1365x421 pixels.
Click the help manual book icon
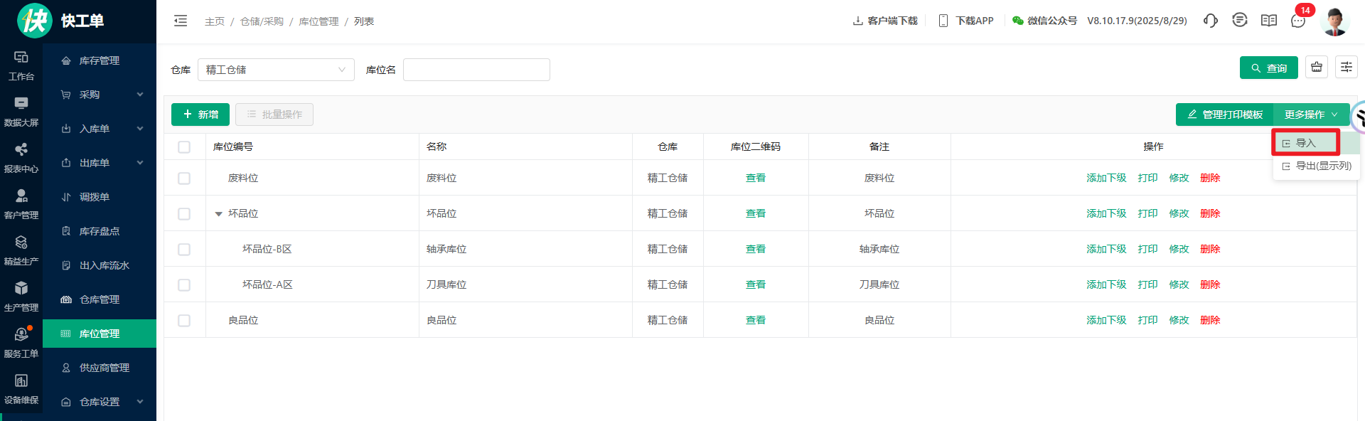click(x=1268, y=21)
